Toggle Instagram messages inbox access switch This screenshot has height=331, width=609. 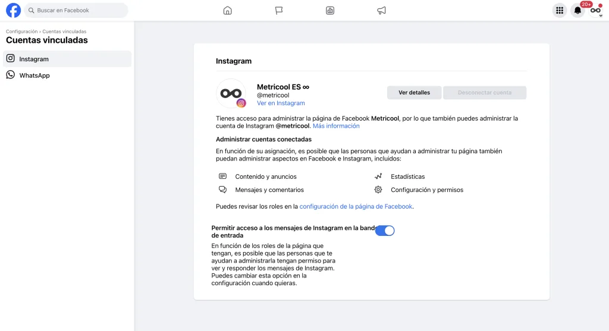[x=385, y=231]
